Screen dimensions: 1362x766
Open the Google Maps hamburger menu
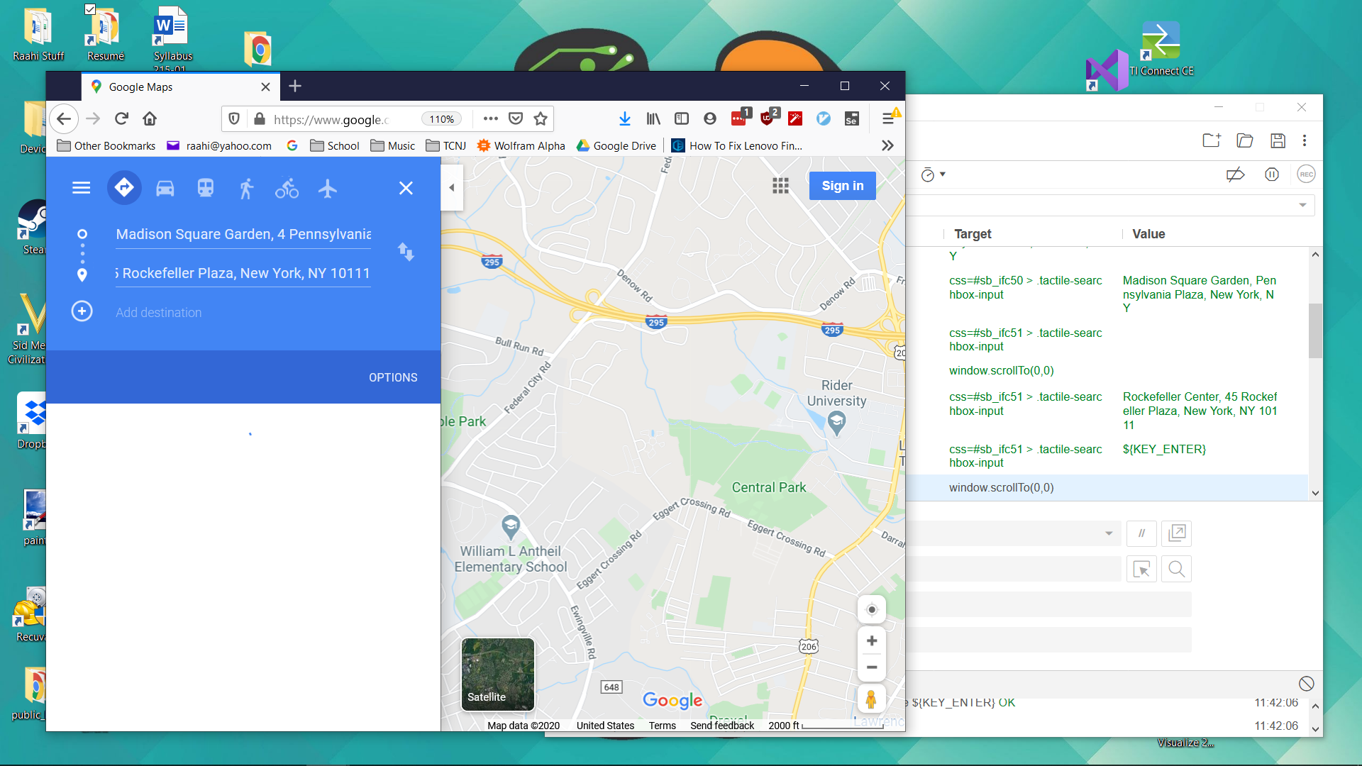[x=82, y=188]
